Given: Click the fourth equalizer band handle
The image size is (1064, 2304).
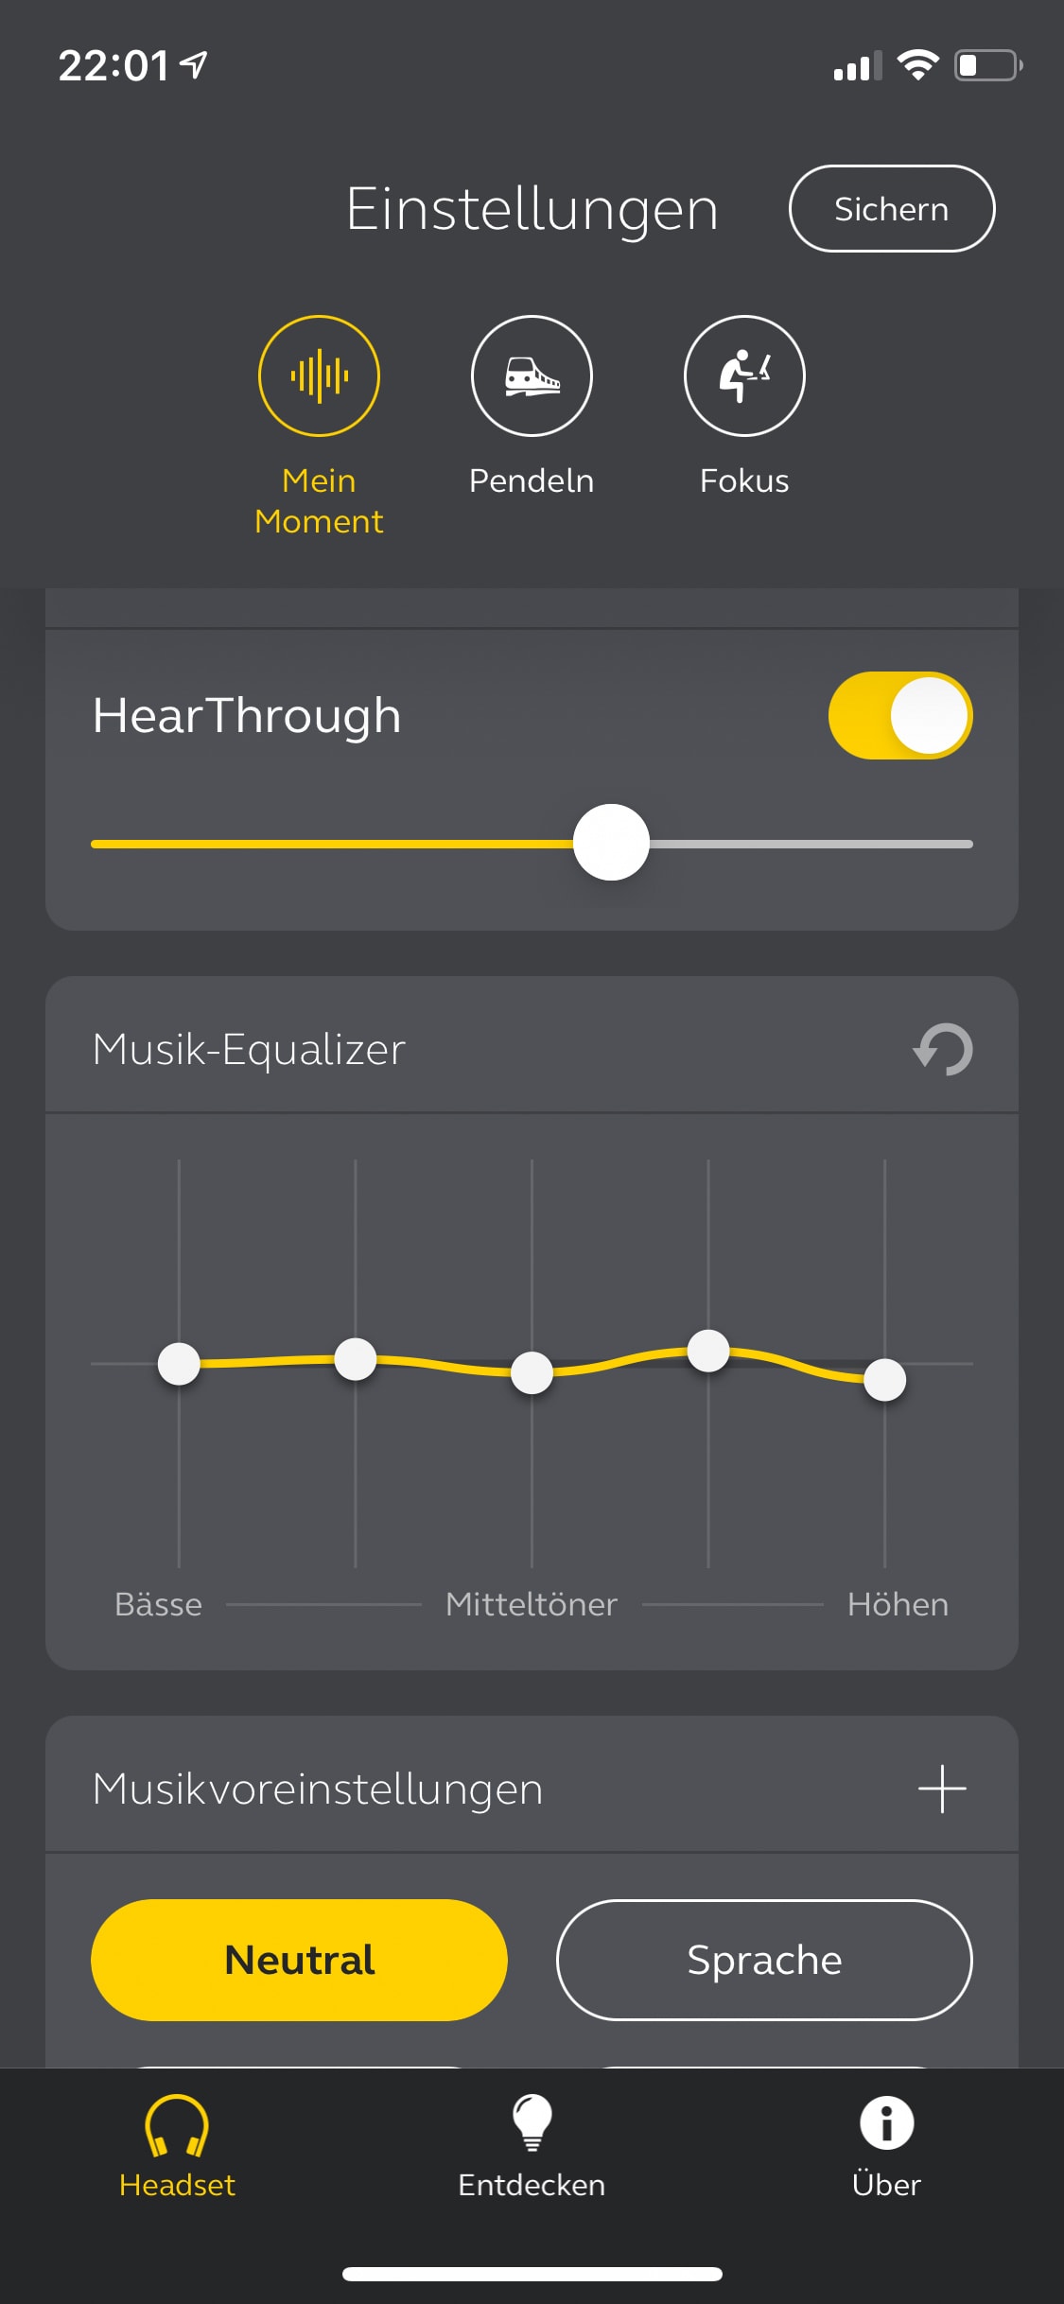Looking at the screenshot, I should pyautogui.click(x=708, y=1351).
